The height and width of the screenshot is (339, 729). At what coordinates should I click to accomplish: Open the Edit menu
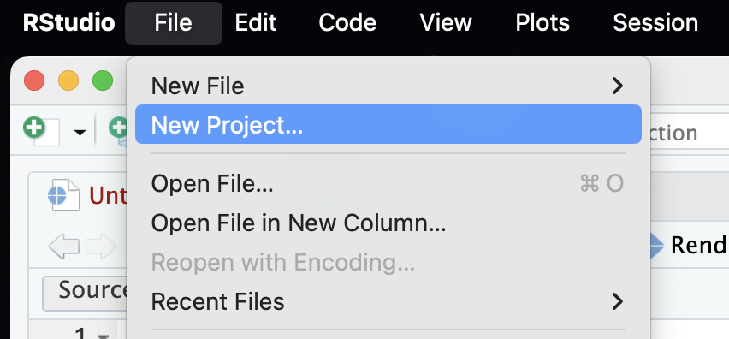coord(256,22)
